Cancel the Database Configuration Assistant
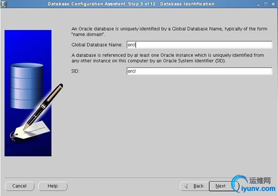278x196 pixels. [20, 186]
